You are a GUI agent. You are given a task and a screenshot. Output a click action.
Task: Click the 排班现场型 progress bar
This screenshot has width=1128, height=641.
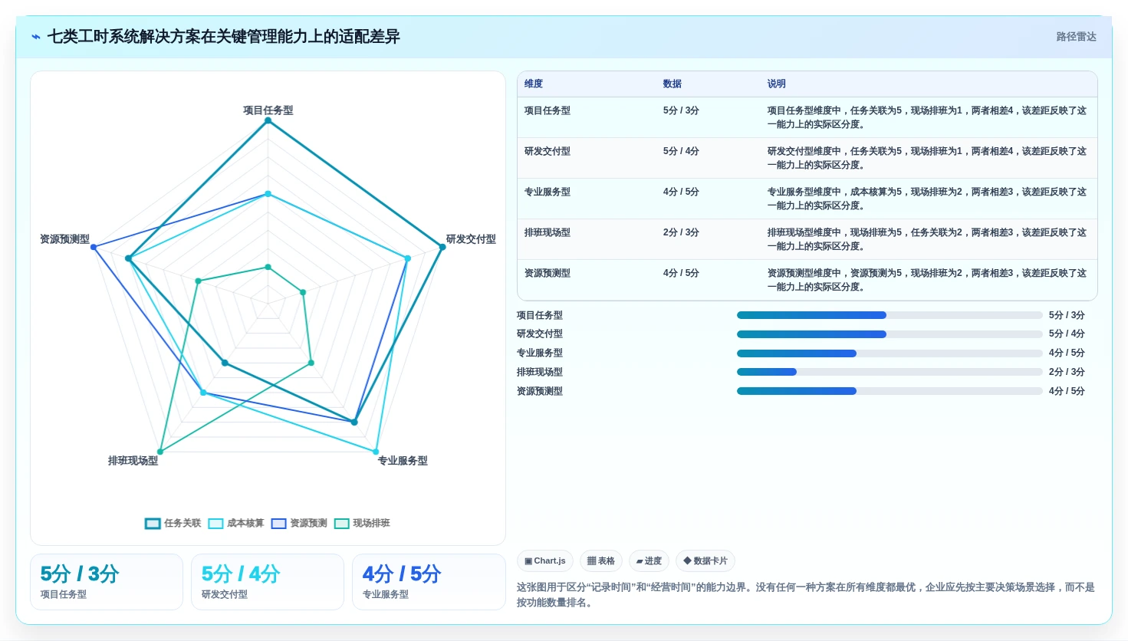coord(890,372)
